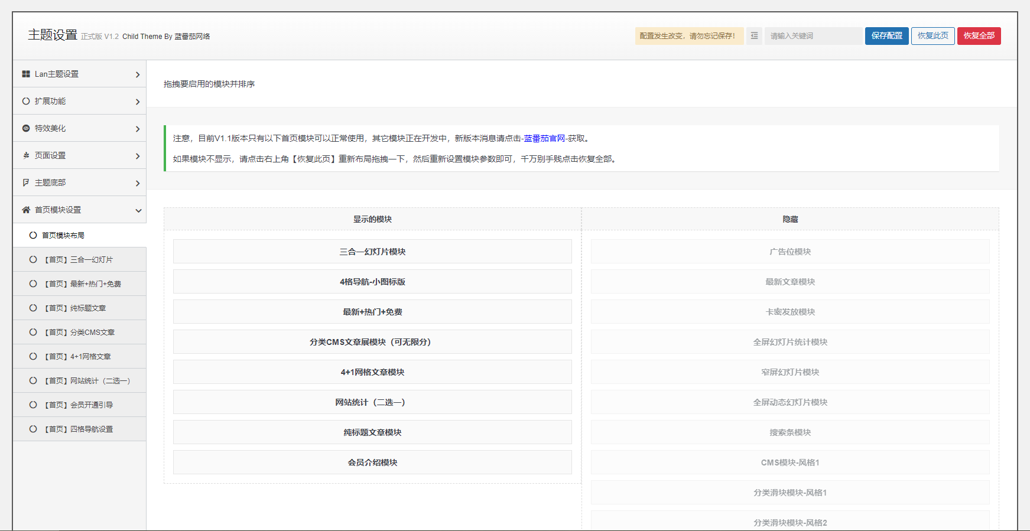The image size is (1030, 531).
Task: Click the Lan主题设置 grid icon
Action: click(x=26, y=74)
